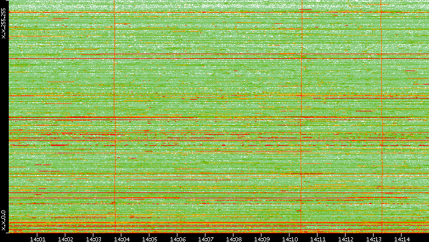Click the x.x.0.0 axis label
The width and height of the screenshot is (429, 242).
click(4, 220)
